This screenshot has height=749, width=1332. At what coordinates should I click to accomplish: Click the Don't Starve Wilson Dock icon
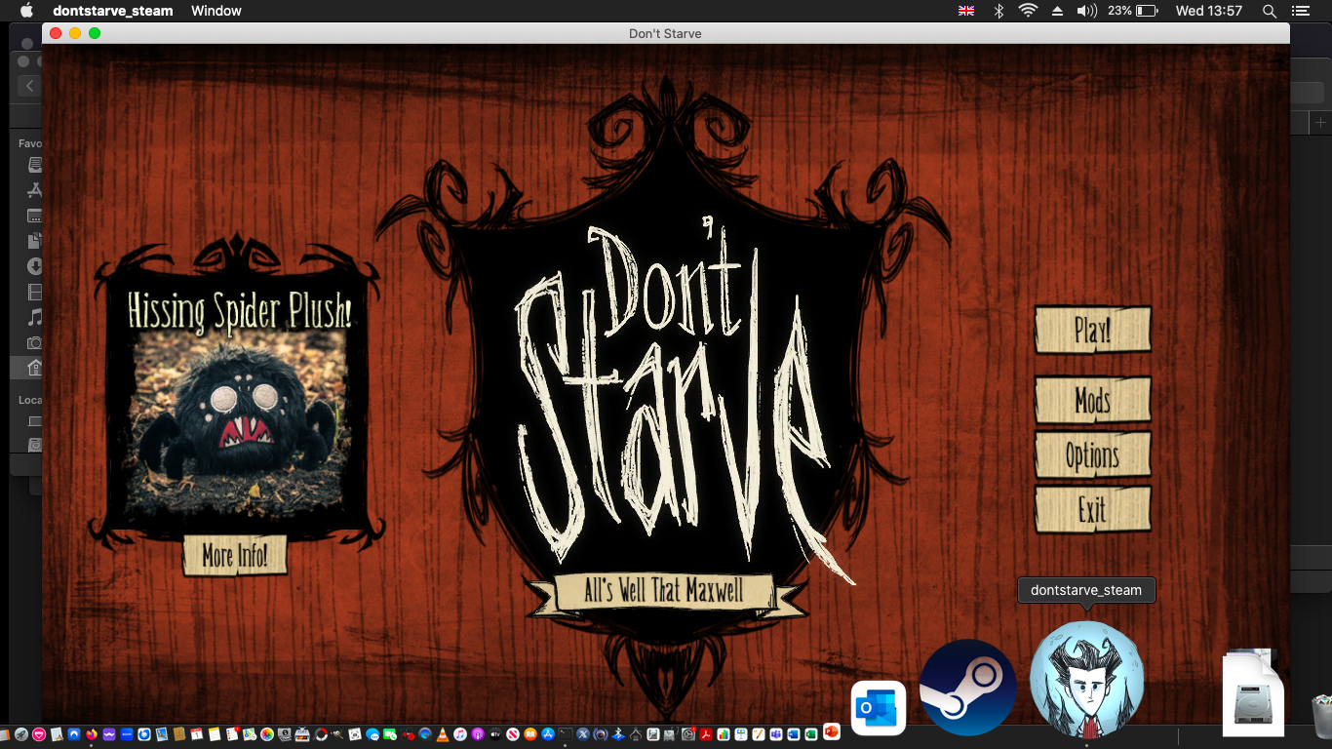pyautogui.click(x=1086, y=680)
